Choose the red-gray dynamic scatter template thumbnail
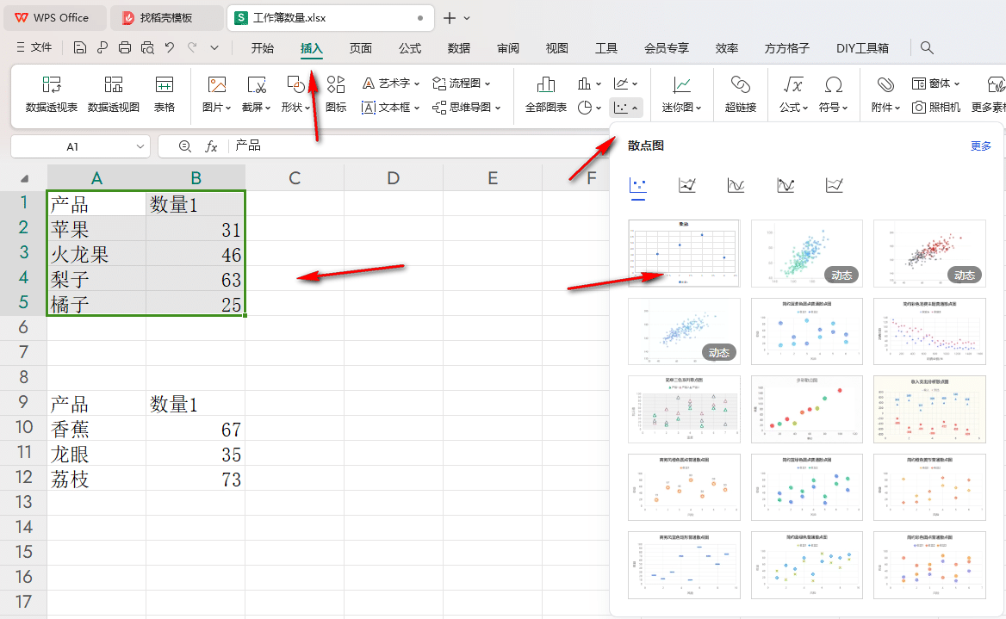Viewport: 1006px width, 619px height. (929, 253)
